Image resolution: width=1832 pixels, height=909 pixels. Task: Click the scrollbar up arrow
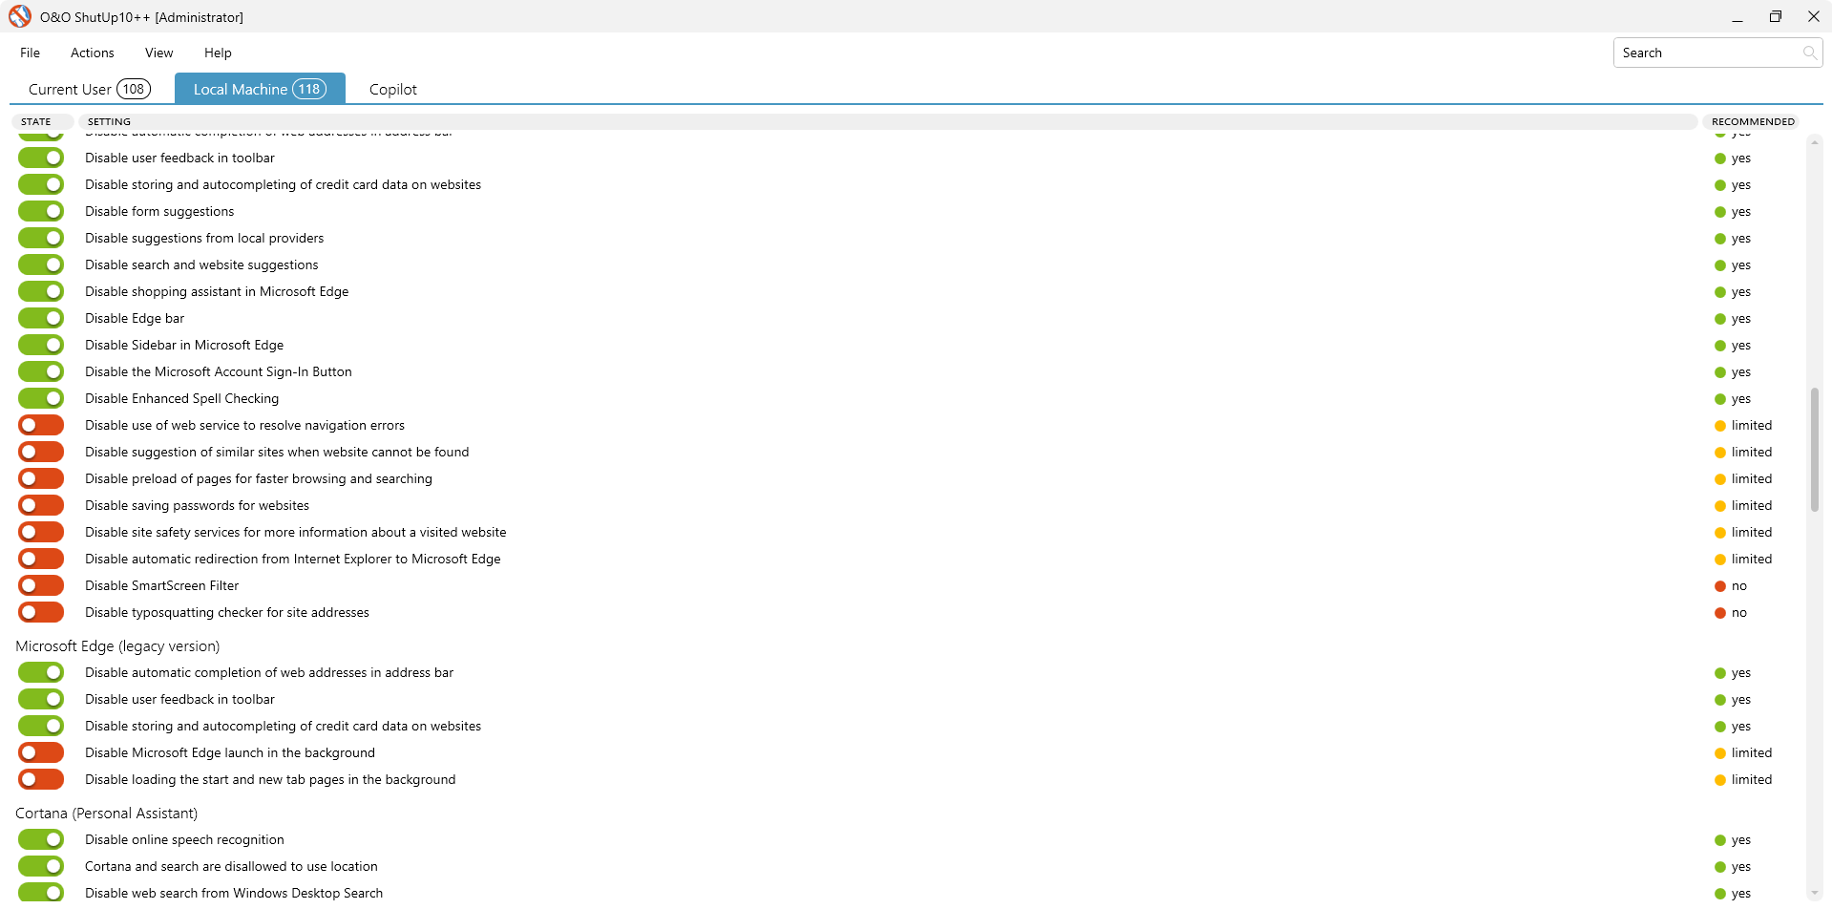(1815, 142)
